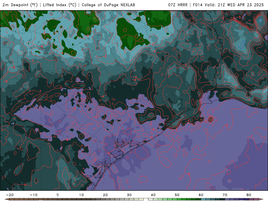The width and height of the screenshot is (268, 201).
Task: Click the 70 label on the color scale
Action: pyautogui.click(x=225, y=195)
